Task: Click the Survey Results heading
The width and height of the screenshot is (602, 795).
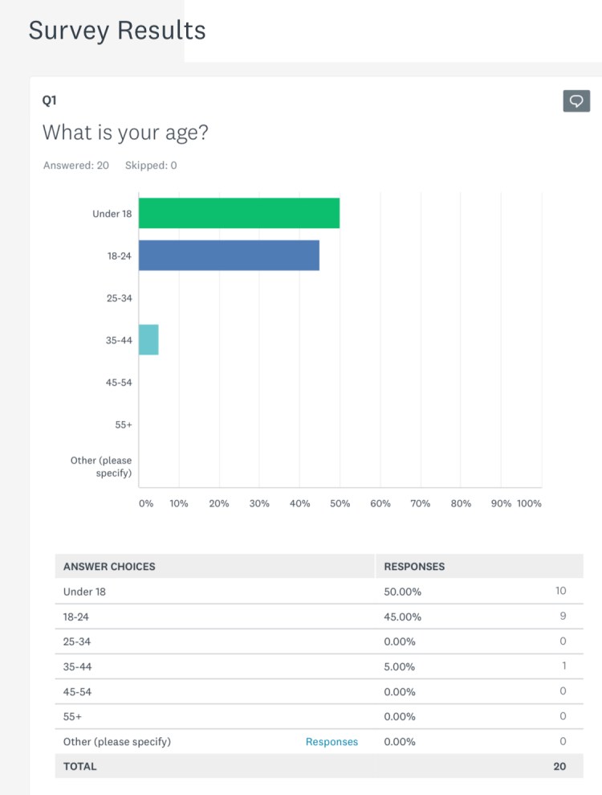Action: pyautogui.click(x=117, y=31)
